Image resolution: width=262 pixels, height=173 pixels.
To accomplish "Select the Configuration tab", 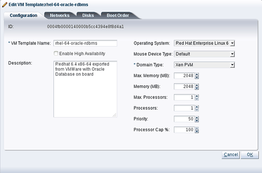I will pos(23,15).
